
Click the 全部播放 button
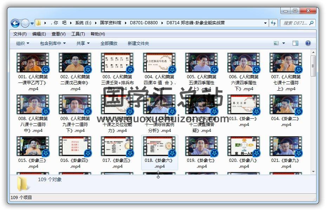109,43
